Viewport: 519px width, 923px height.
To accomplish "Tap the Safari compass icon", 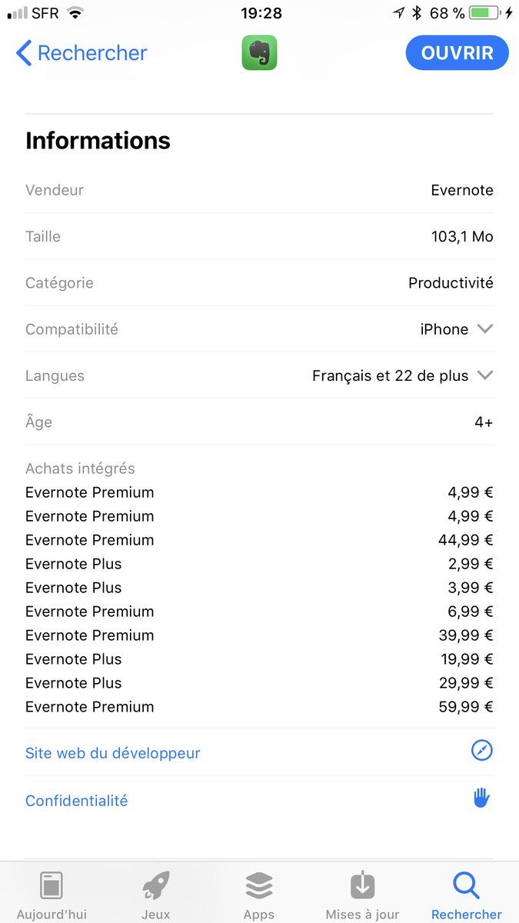I will click(x=482, y=751).
